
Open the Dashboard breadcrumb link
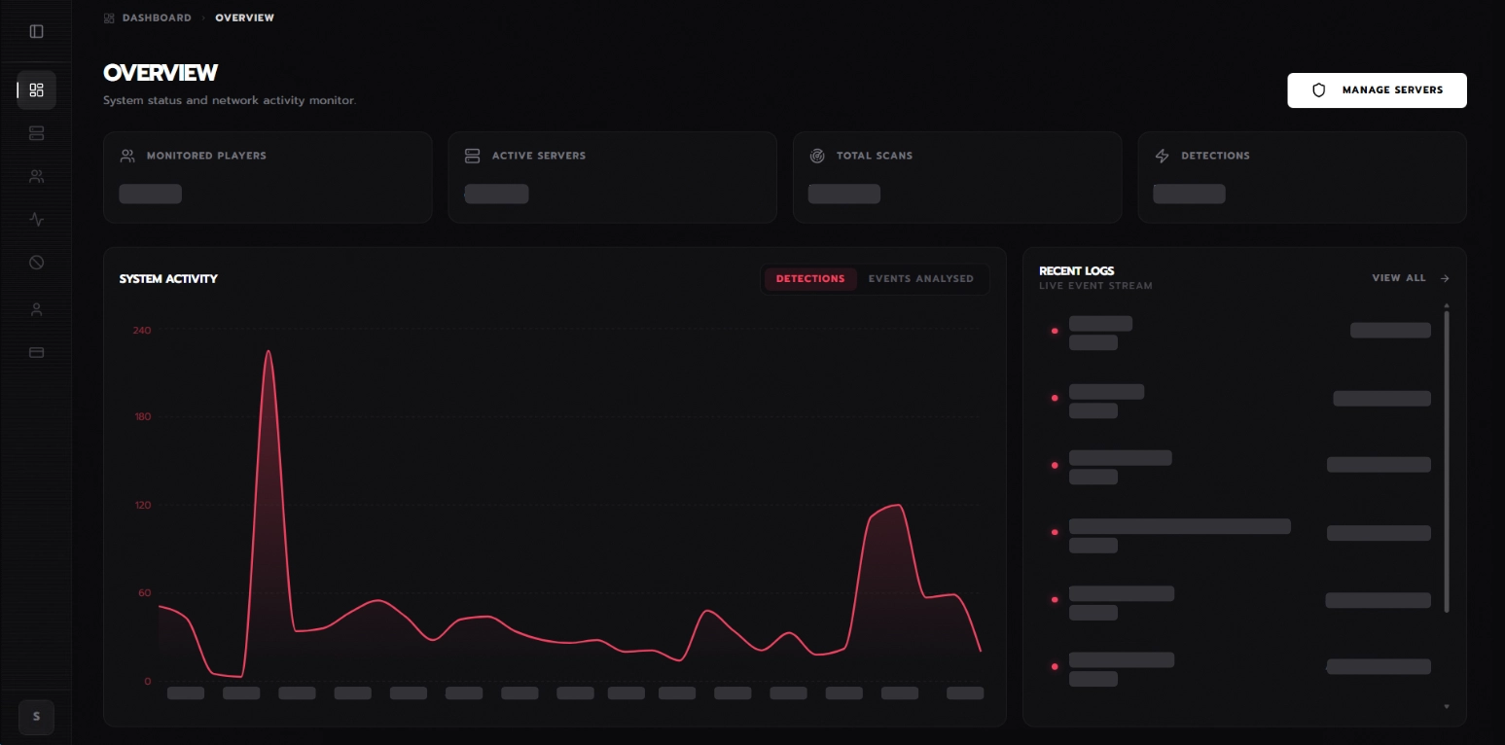157,18
